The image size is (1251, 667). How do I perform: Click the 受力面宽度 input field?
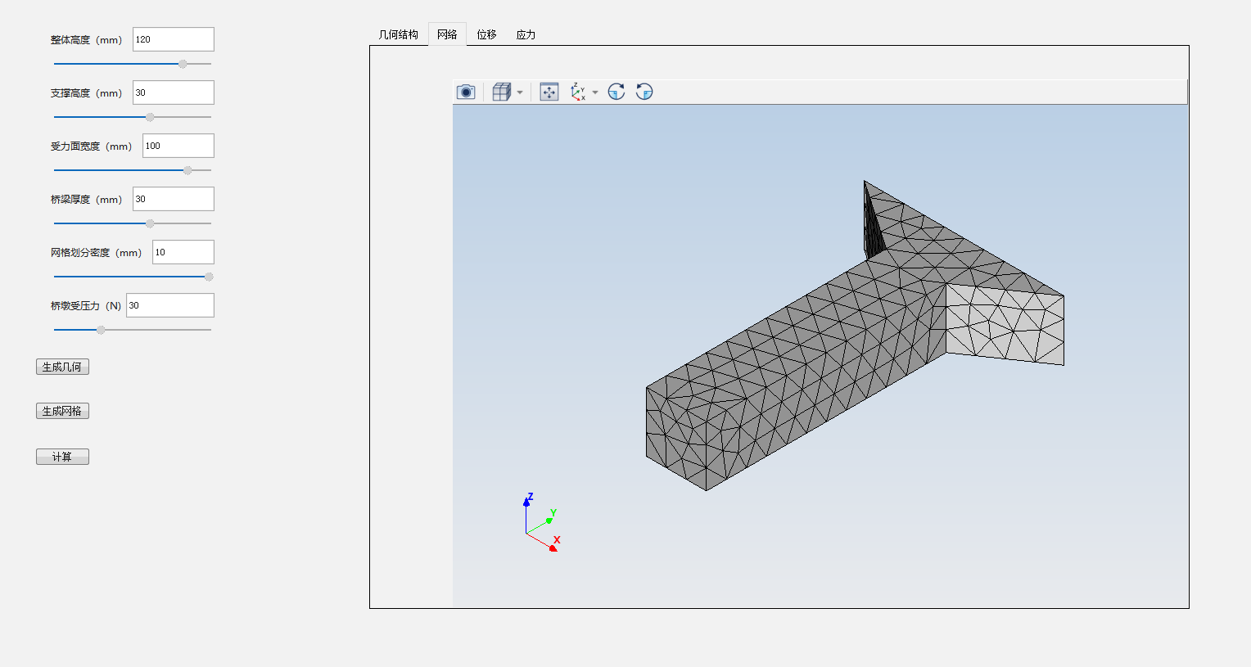point(178,146)
